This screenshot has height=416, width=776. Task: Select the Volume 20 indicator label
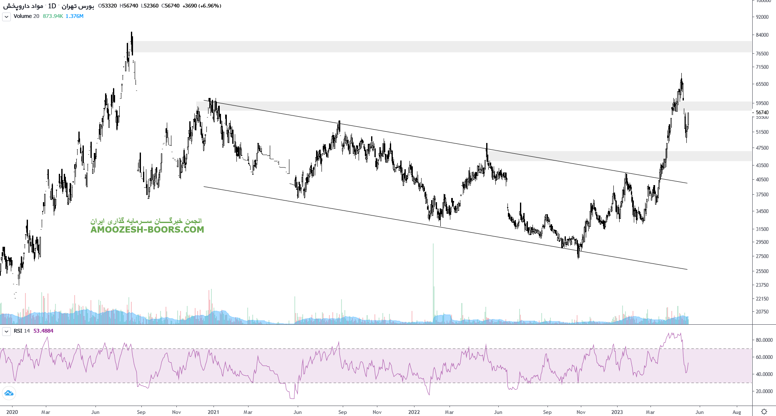coord(26,16)
